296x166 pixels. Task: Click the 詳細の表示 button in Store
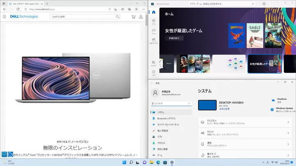pyautogui.click(x=174, y=38)
